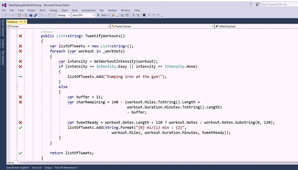
Task: Click the horizontal scrollbar below the editor
Action: pos(146,163)
